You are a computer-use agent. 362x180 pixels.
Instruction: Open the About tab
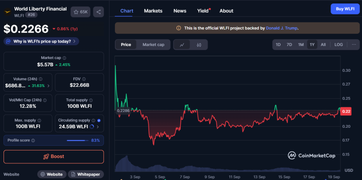(x=226, y=11)
